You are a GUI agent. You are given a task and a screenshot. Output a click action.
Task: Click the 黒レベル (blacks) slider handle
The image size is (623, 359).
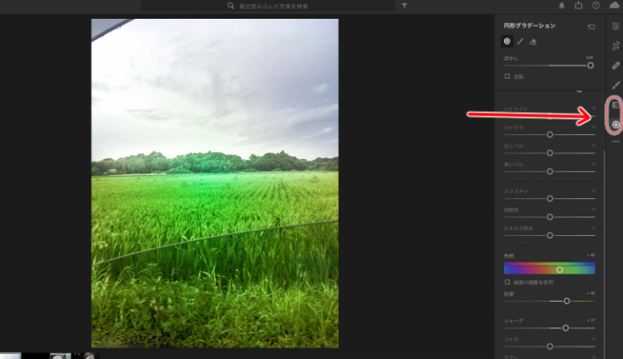click(550, 171)
